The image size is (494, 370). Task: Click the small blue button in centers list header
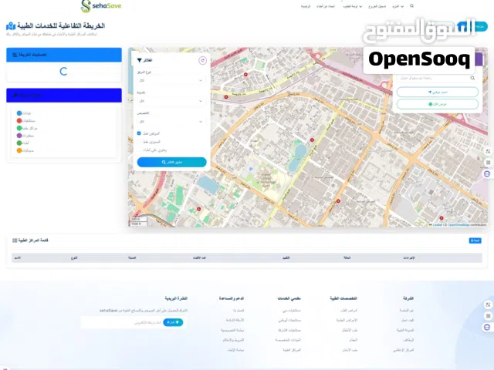pyautogui.click(x=475, y=240)
